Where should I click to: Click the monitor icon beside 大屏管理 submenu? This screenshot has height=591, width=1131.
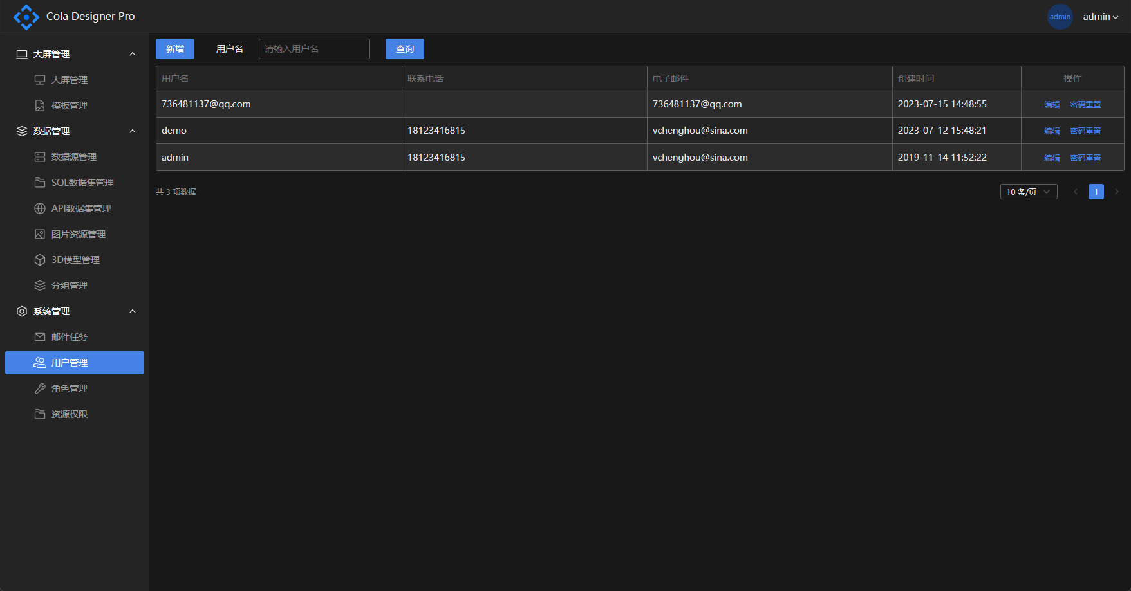[x=40, y=80]
